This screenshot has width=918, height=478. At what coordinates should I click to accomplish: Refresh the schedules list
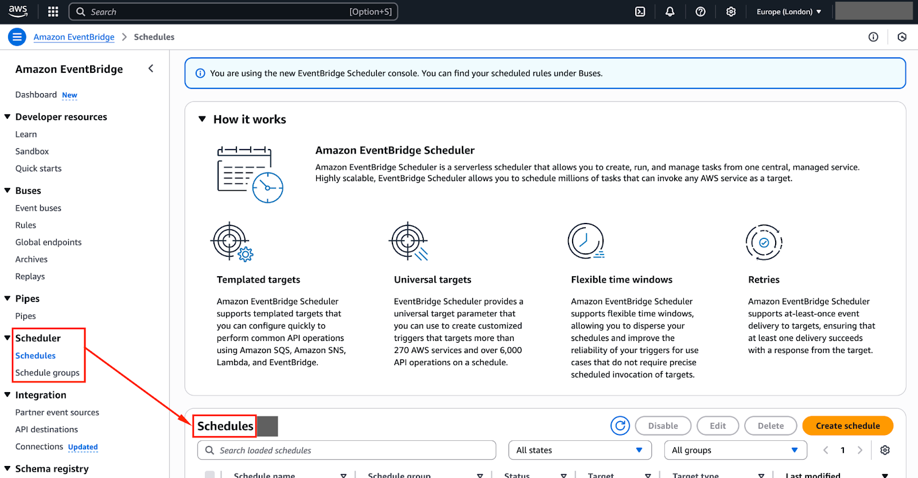coord(620,426)
